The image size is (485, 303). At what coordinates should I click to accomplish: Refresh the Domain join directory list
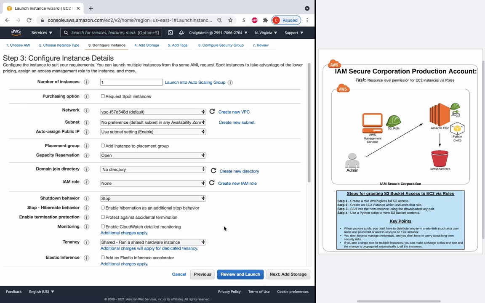213,171
